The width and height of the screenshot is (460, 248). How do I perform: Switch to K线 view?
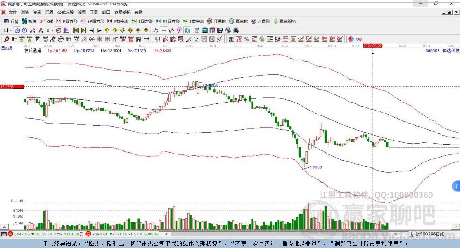[46, 21]
